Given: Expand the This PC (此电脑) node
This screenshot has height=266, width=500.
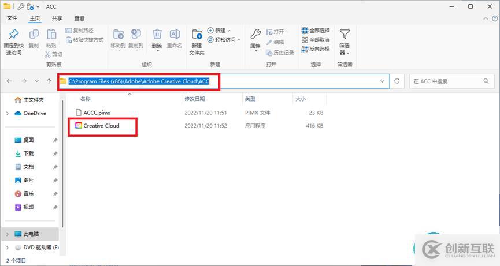Looking at the screenshot, I should coord(8,234).
